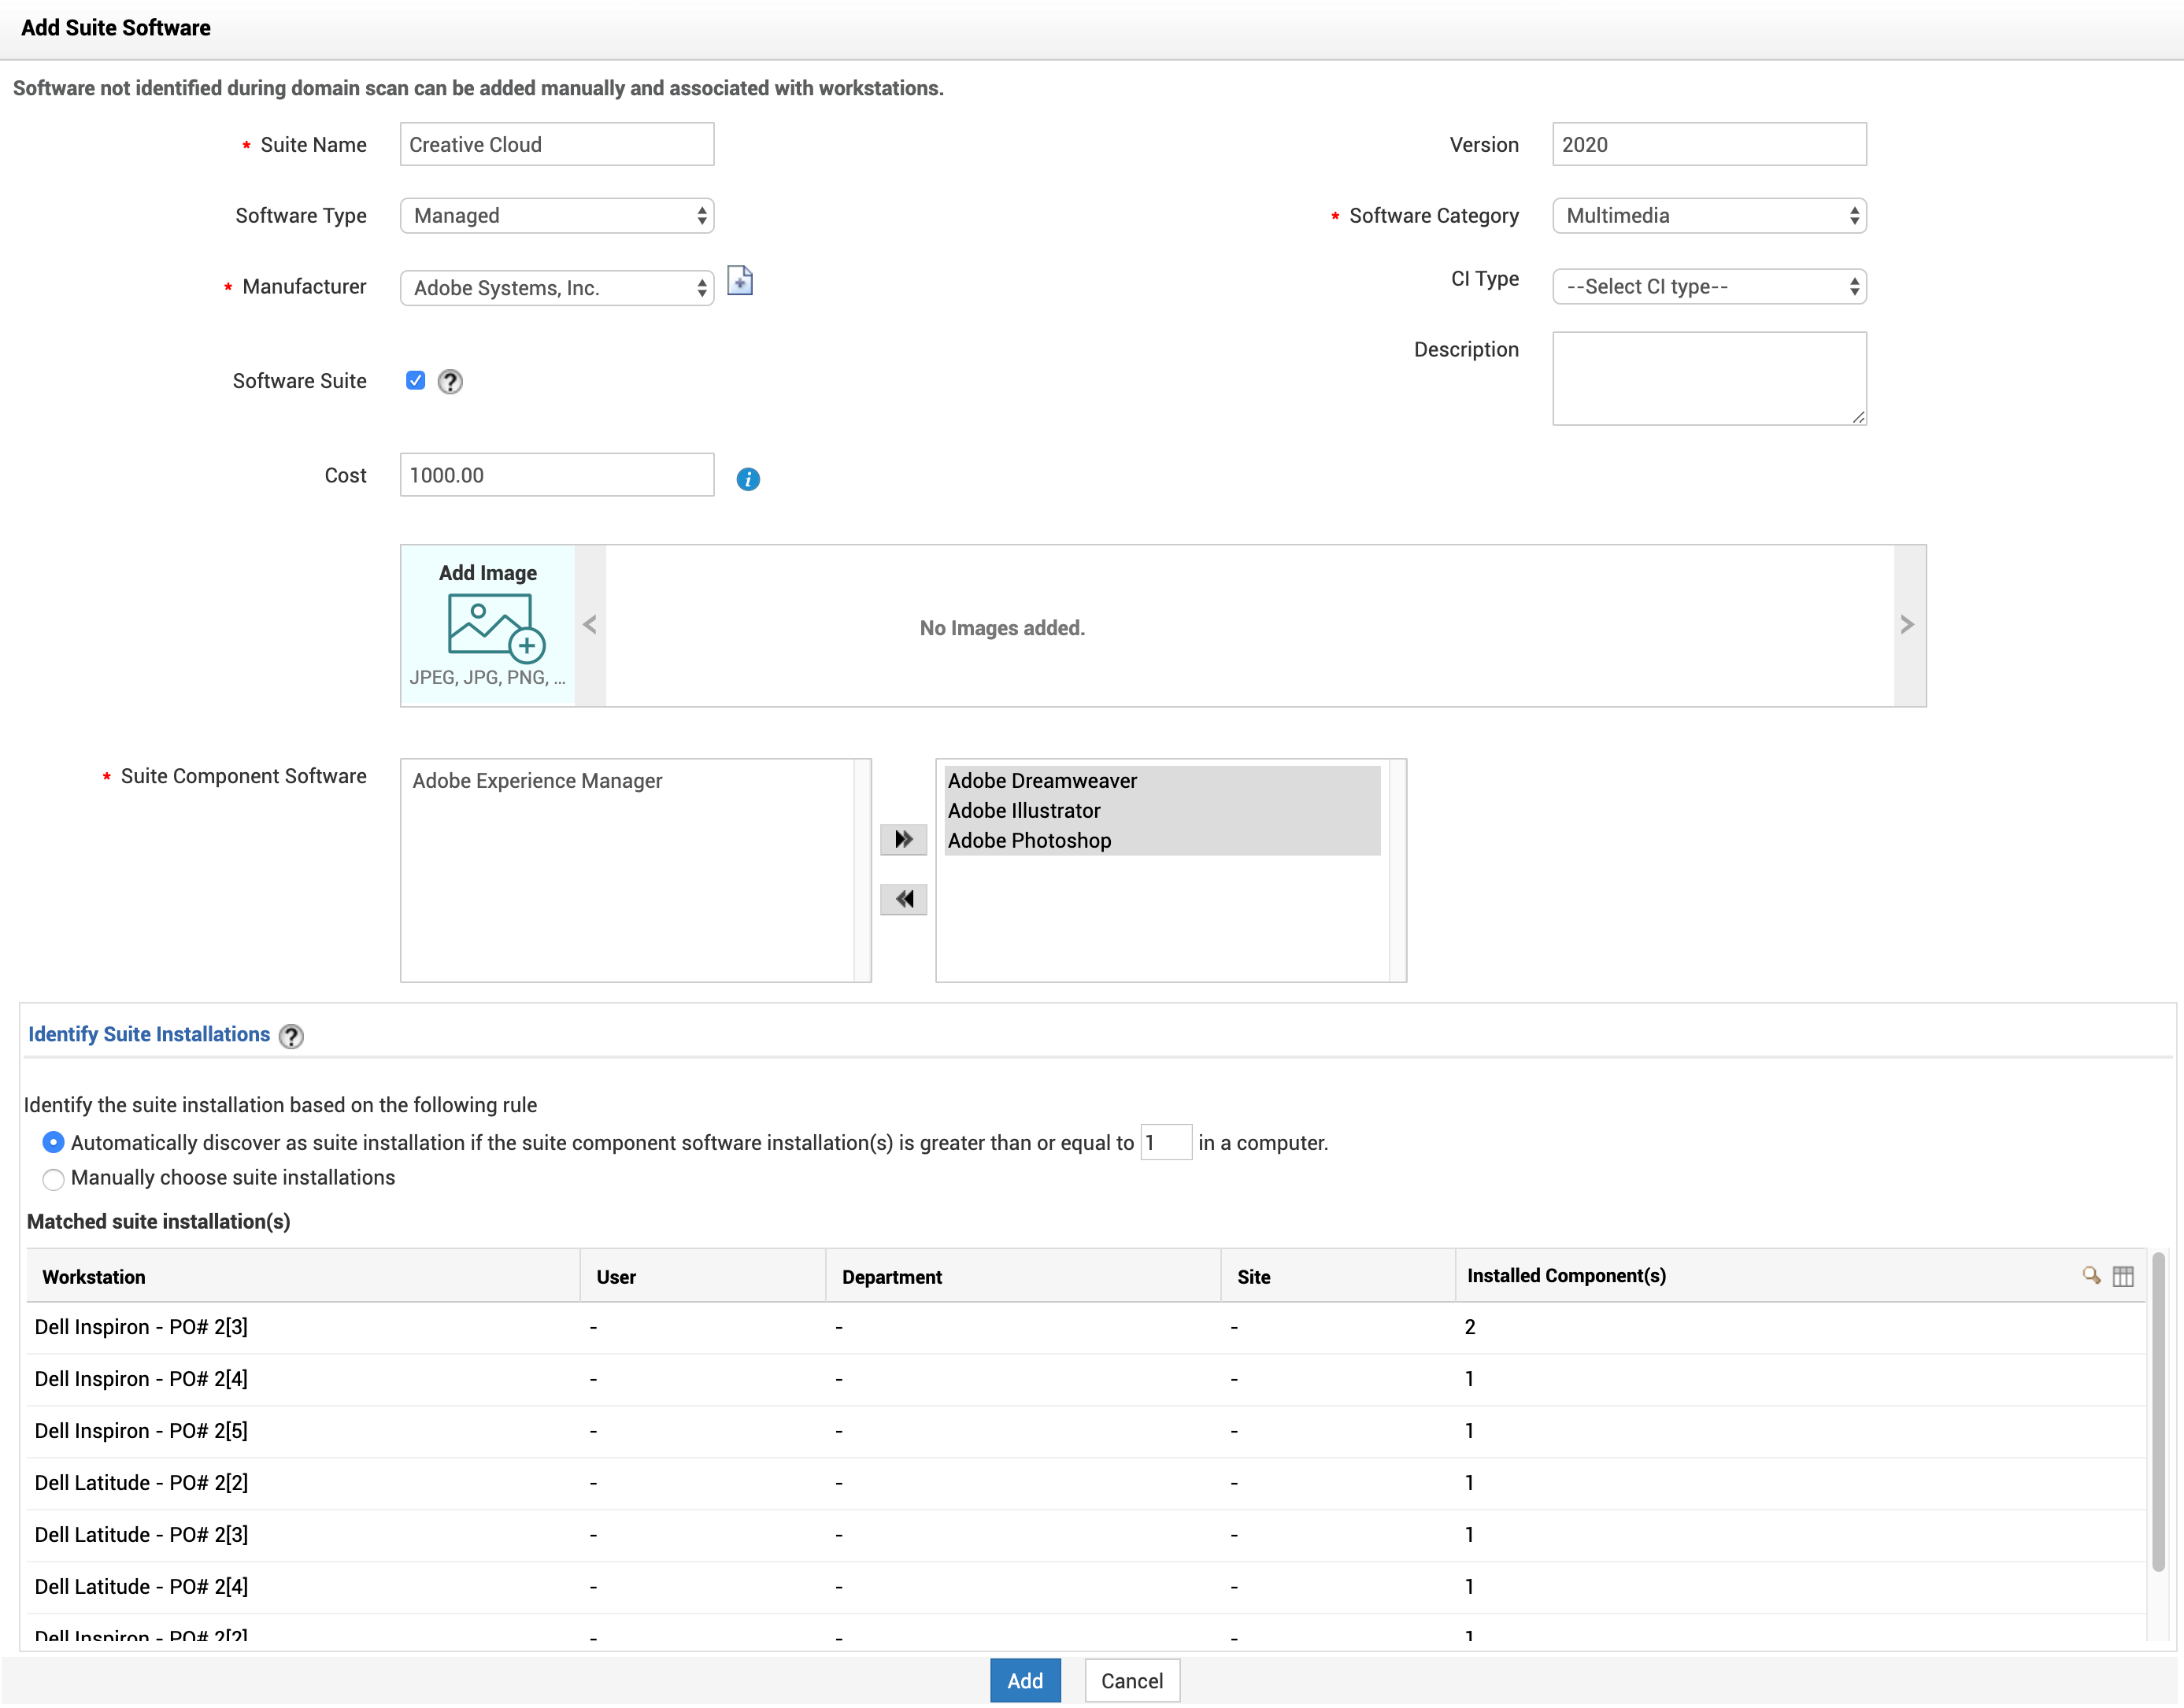
Task: Select Automatically discover suite installation option
Action: click(x=54, y=1142)
